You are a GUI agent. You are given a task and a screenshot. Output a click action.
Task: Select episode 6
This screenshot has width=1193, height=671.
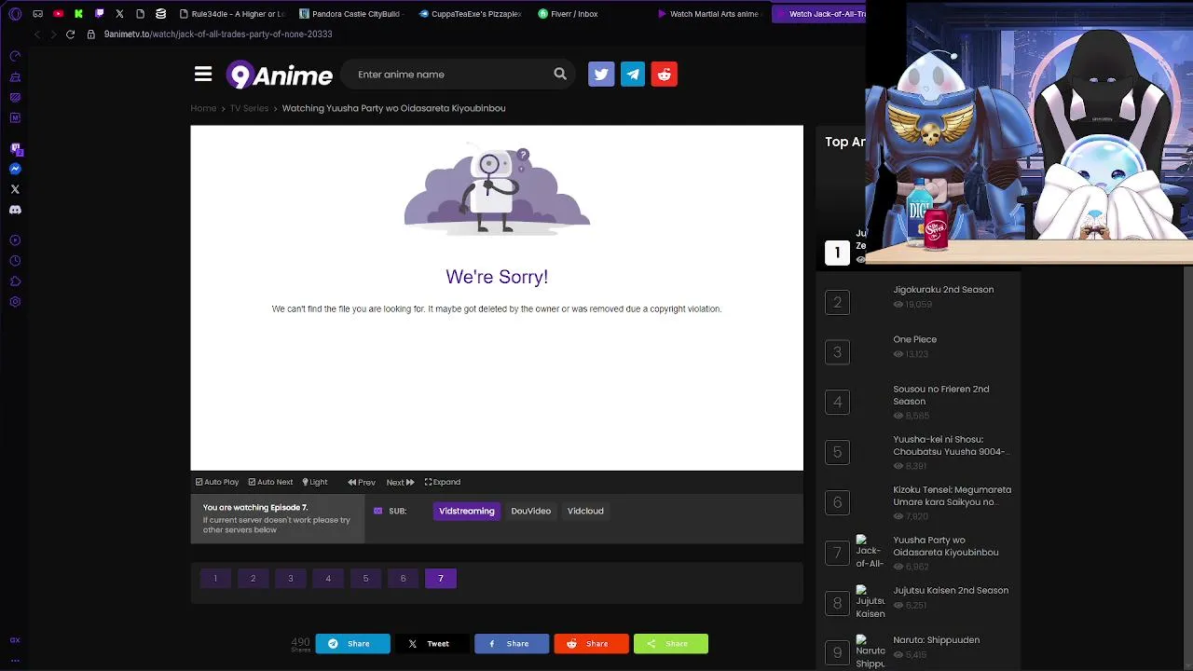pyautogui.click(x=404, y=579)
